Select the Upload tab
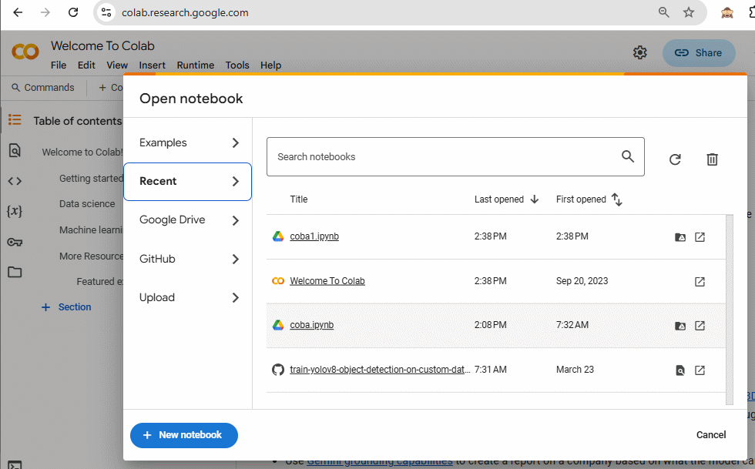The image size is (755, 469). (x=187, y=297)
